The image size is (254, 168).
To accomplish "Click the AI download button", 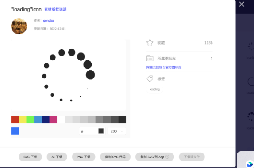I will [57, 157].
